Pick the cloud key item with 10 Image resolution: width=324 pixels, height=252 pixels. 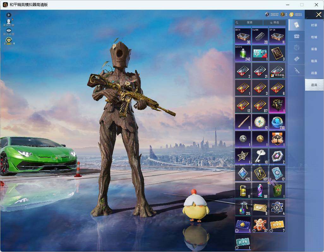(x=260, y=156)
